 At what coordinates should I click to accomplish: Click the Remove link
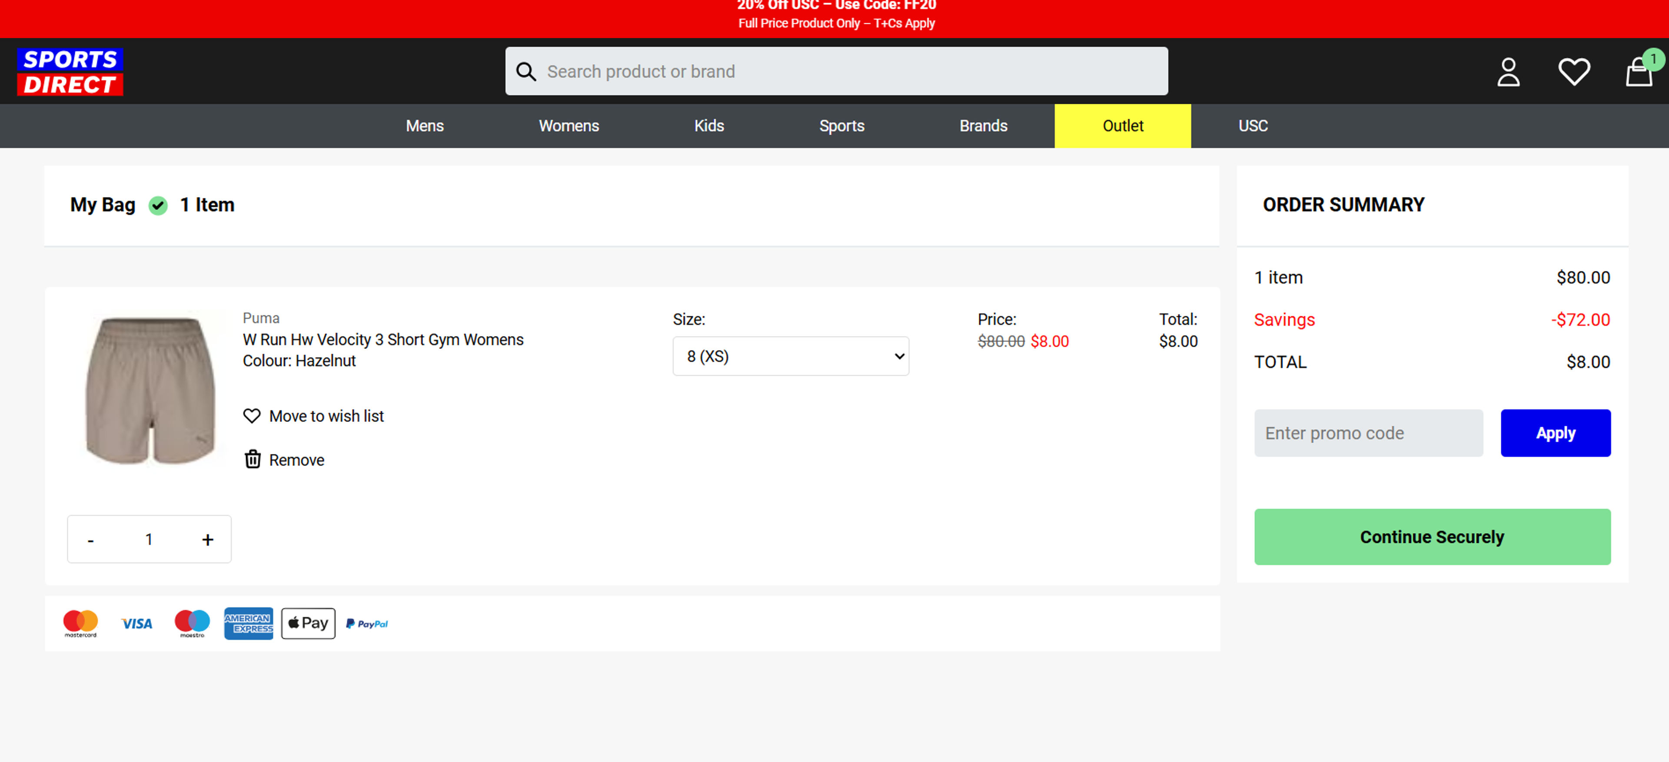[296, 460]
